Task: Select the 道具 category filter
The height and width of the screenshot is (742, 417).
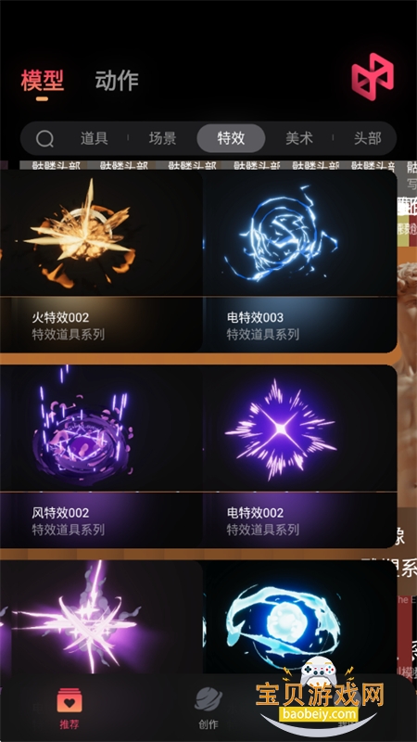Action: tap(95, 138)
